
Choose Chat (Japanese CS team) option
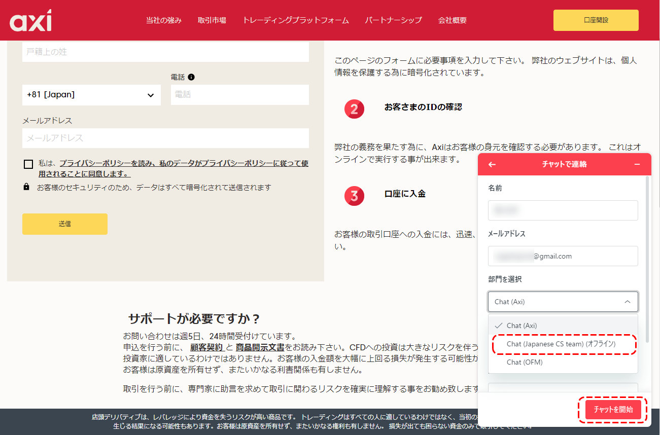point(563,344)
